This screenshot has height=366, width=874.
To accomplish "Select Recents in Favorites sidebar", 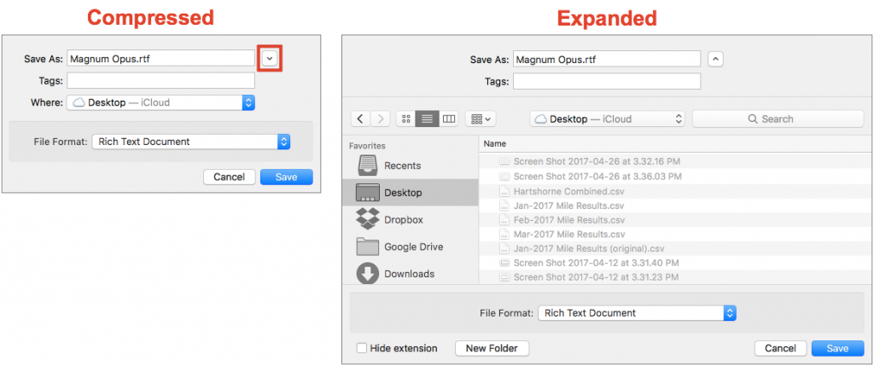I will coord(411,166).
